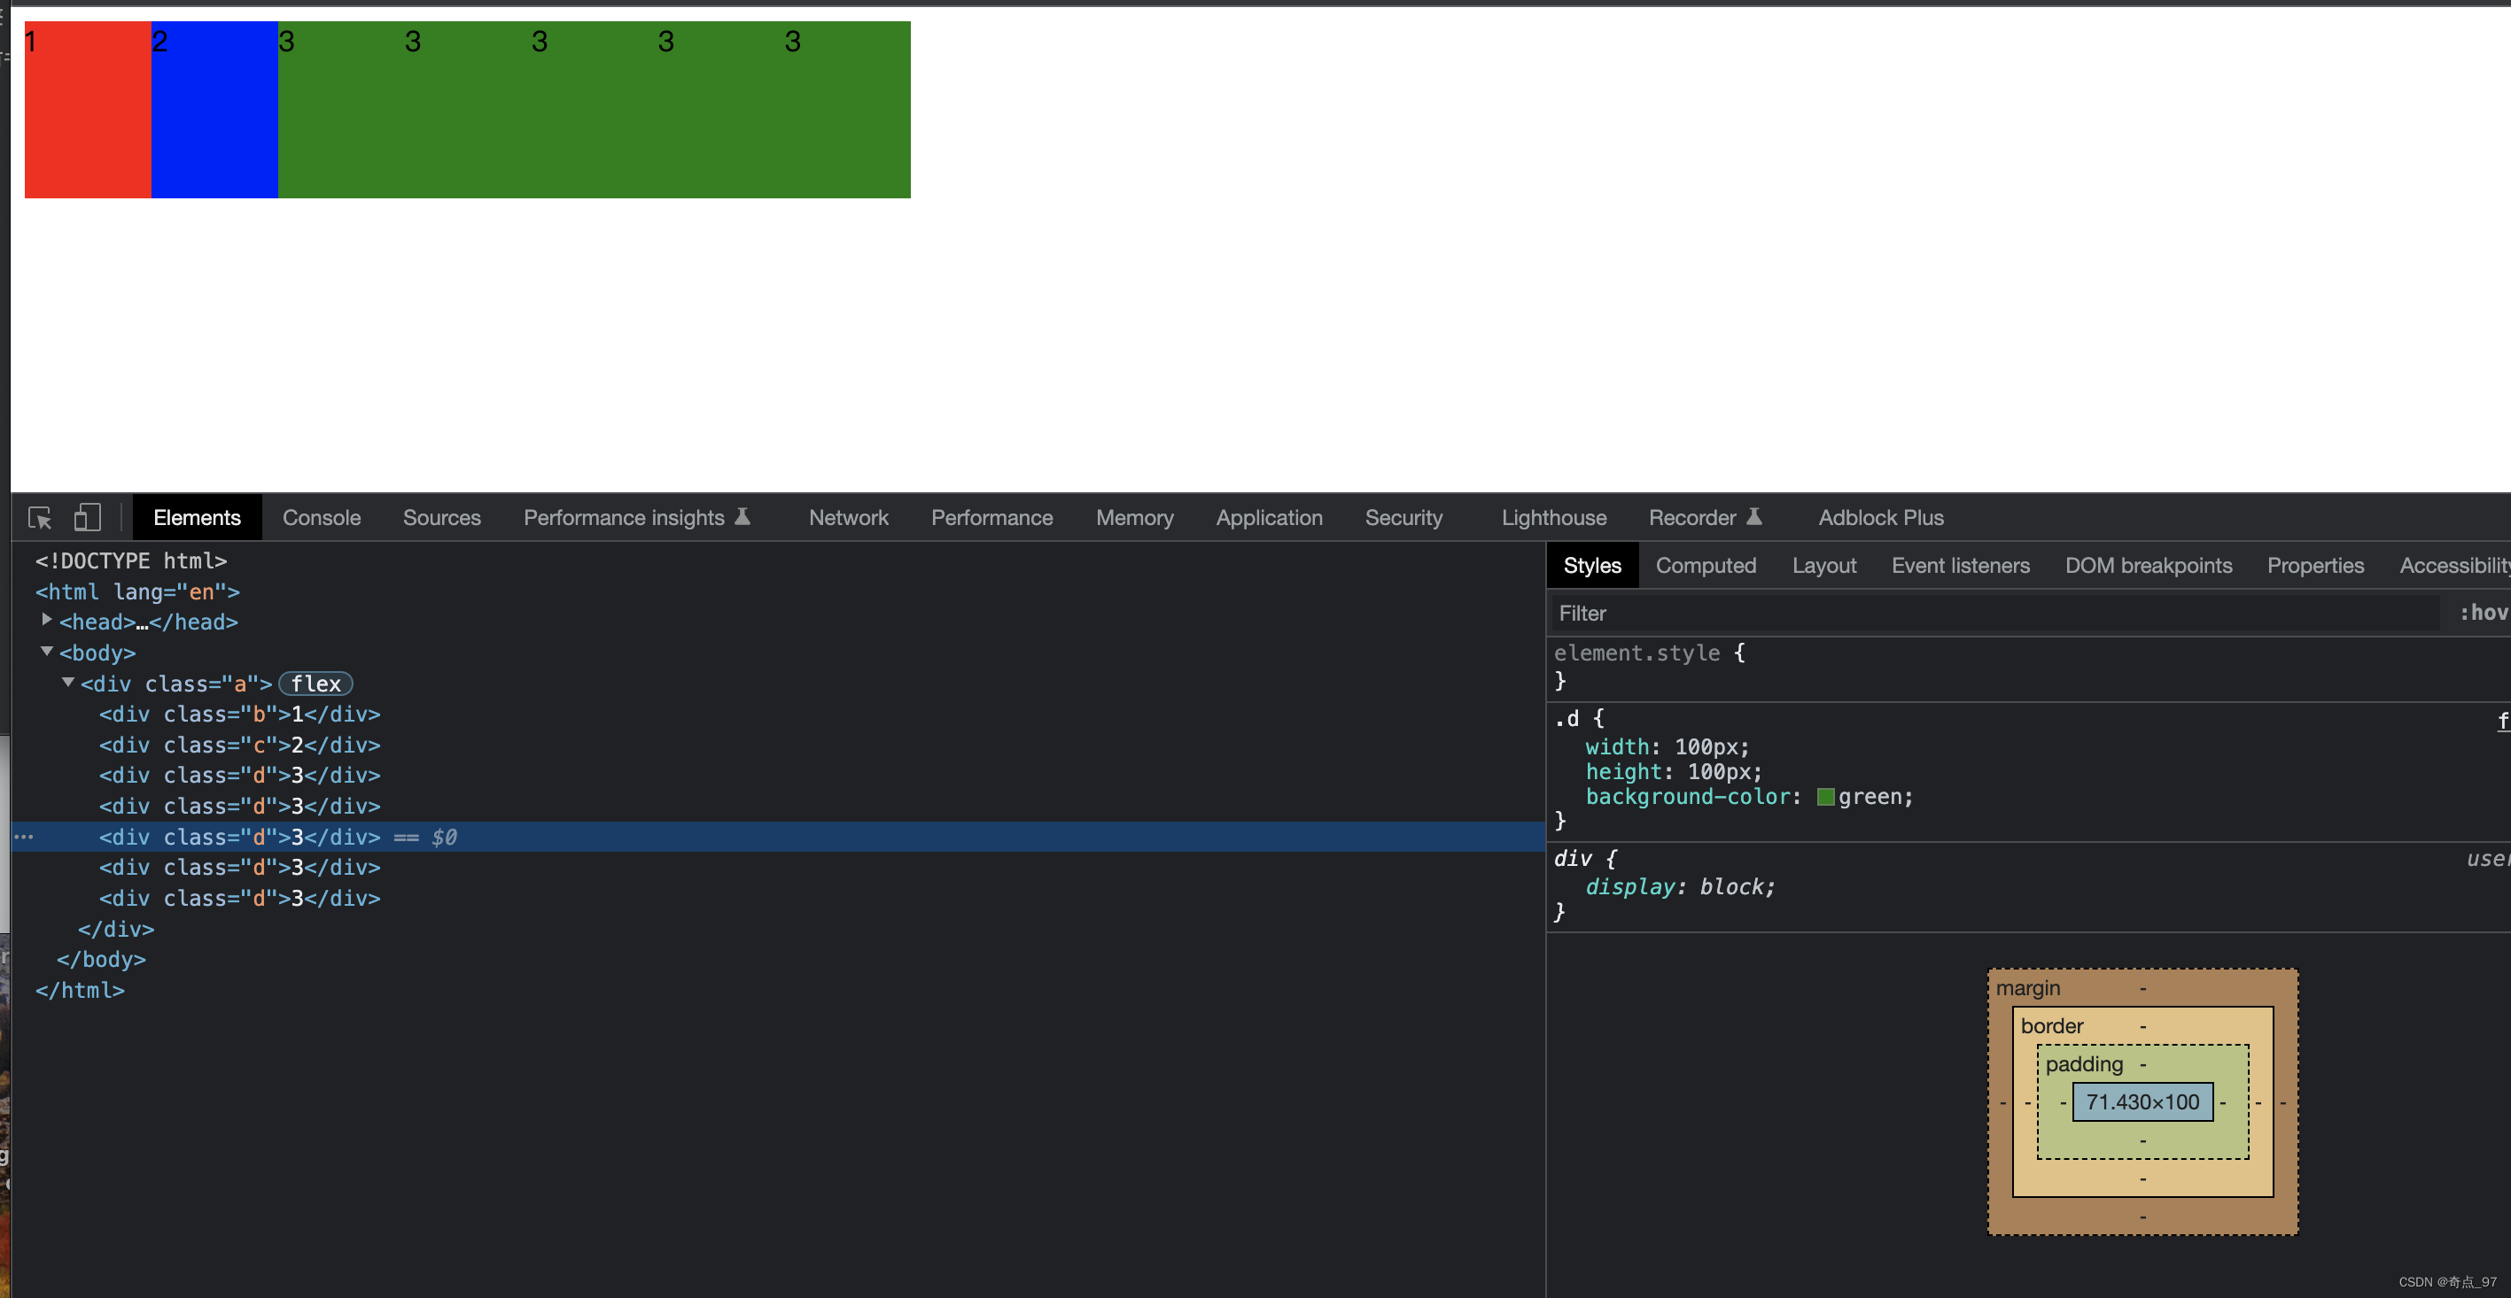The height and width of the screenshot is (1298, 2511).
Task: Click the stylesheet source link for .d rule
Action: pos(2501,720)
